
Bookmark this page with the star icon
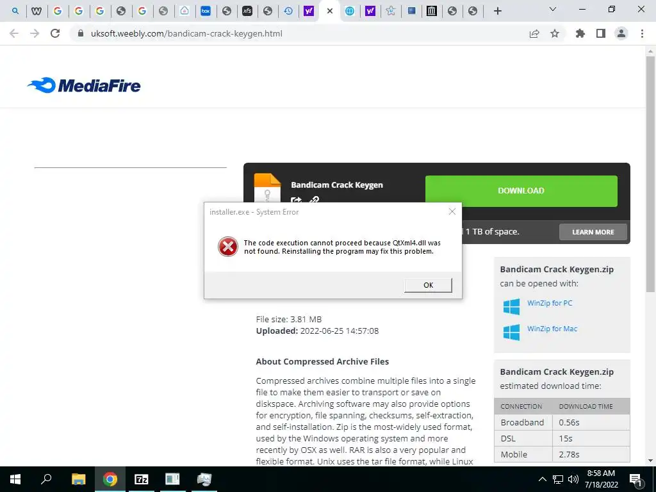(x=555, y=33)
